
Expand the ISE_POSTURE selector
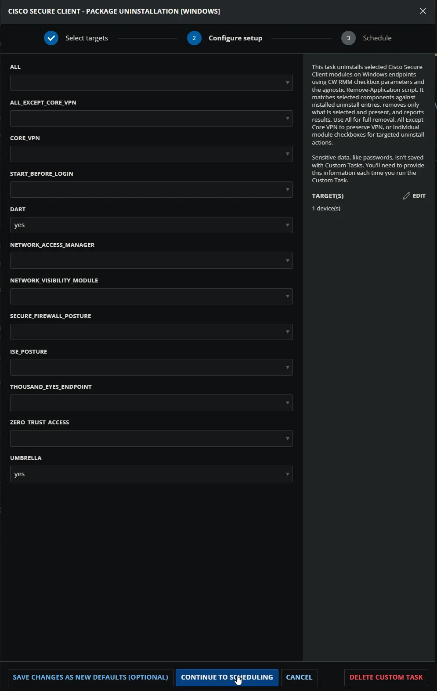click(x=151, y=367)
